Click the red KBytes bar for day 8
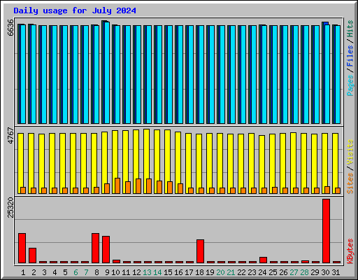 coord(95,248)
